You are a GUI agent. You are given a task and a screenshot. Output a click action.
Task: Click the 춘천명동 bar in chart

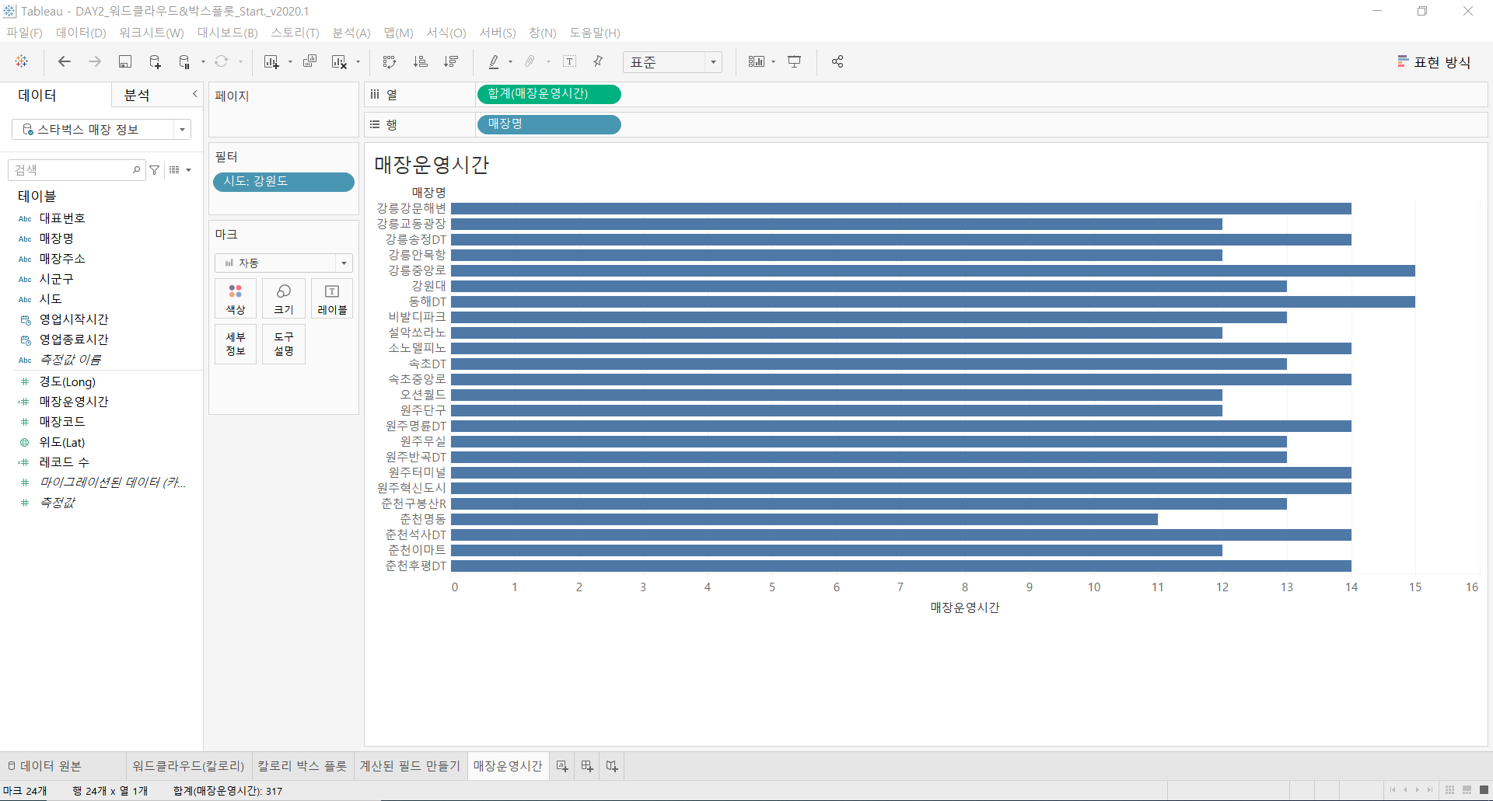(x=805, y=519)
